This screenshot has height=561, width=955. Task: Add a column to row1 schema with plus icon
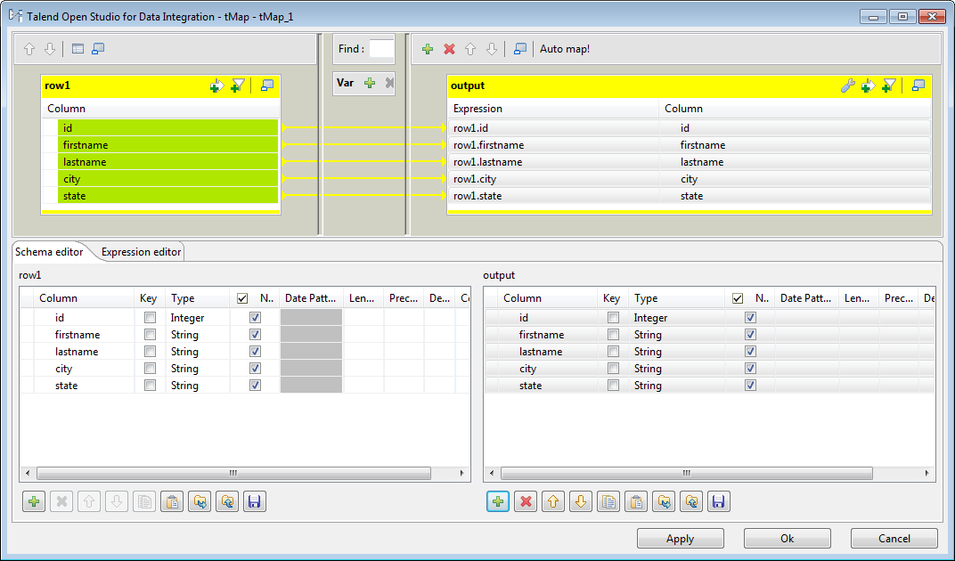point(33,501)
